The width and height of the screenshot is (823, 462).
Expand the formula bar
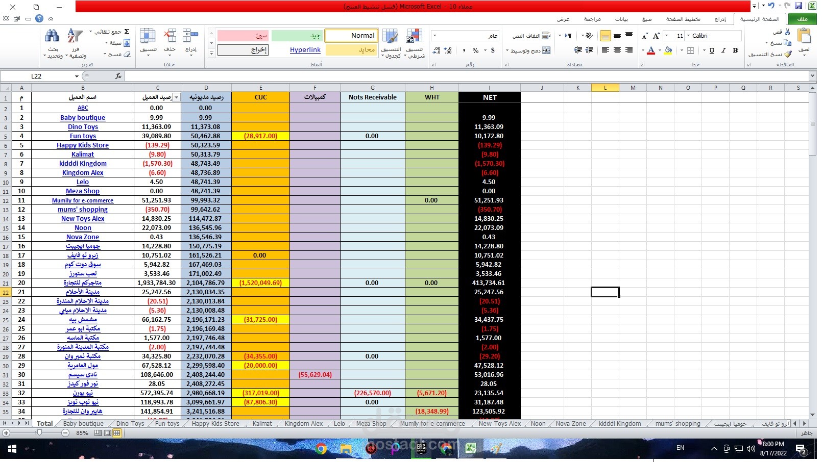tap(812, 76)
